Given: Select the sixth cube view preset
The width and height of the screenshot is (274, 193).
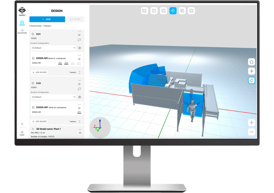Looking at the screenshot, I should click(191, 11).
